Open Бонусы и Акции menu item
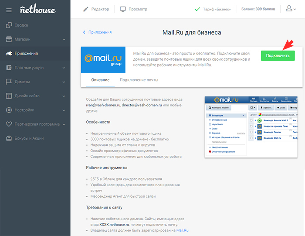Screen dimensions: 305x236 pyautogui.click(x=29, y=138)
